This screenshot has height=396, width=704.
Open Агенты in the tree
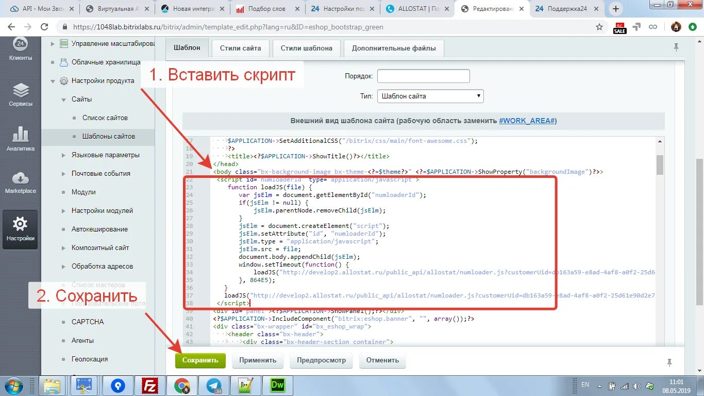point(82,341)
